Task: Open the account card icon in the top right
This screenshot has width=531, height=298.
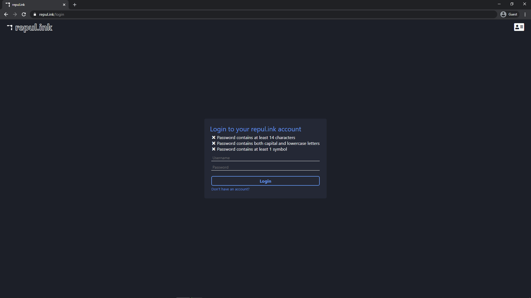Action: (x=519, y=27)
